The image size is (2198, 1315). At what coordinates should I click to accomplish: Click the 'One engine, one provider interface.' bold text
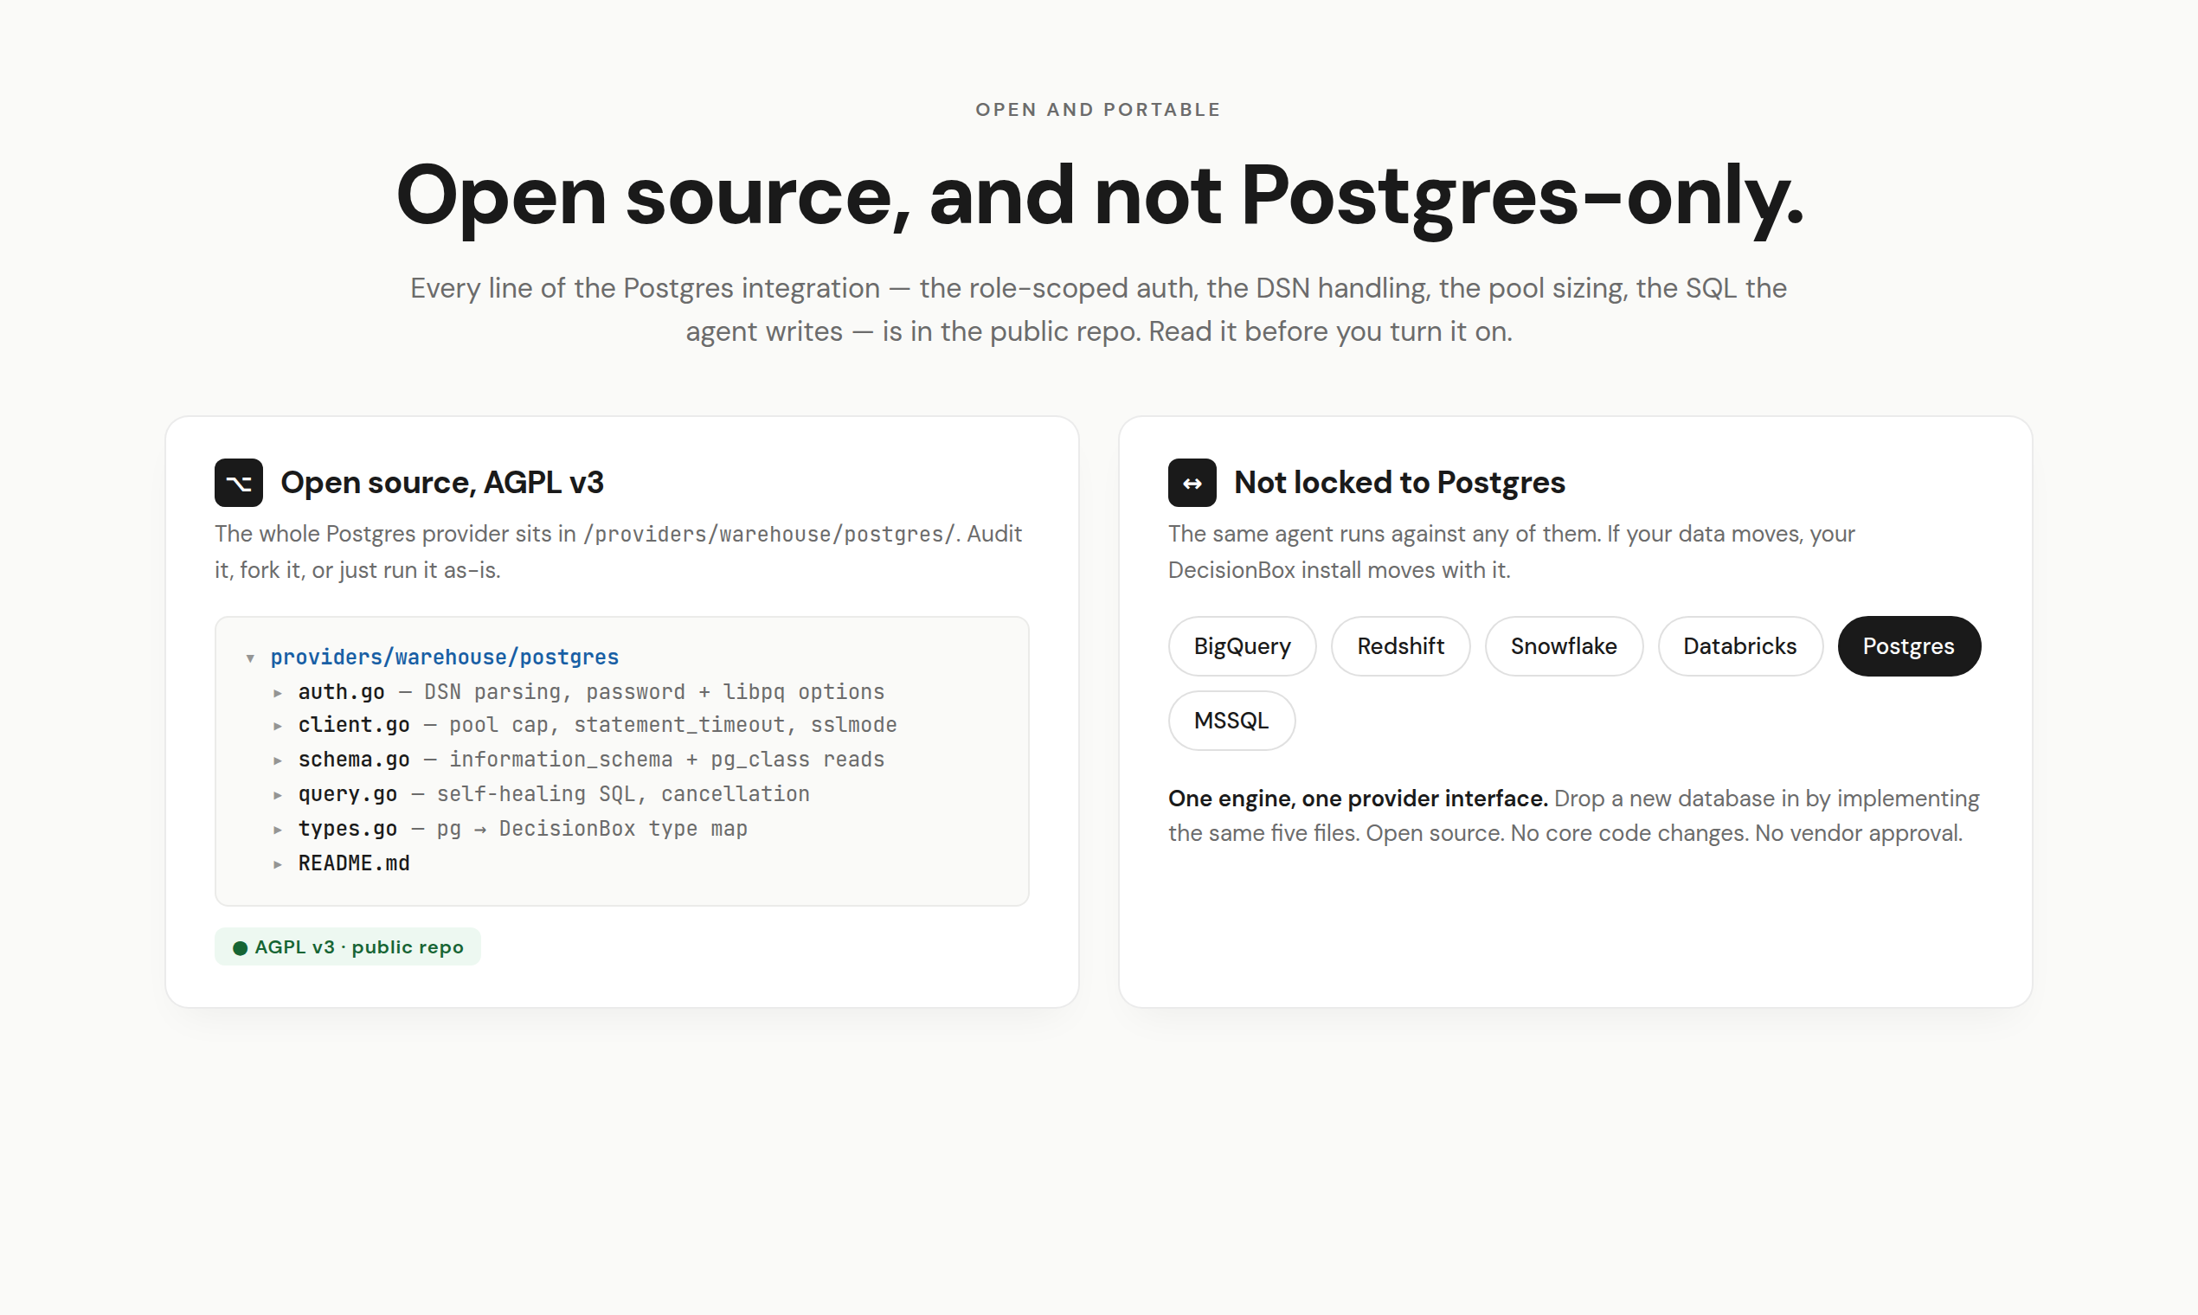coord(1358,799)
